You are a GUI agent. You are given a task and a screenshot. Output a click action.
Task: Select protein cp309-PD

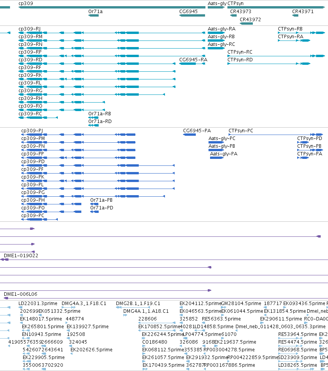pyautogui.click(x=33, y=162)
